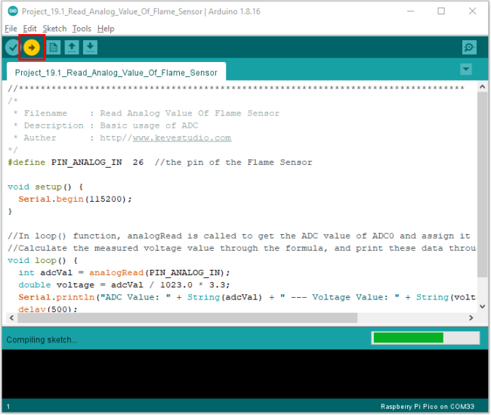This screenshot has width=491, height=415.
Task: Maximize the Arduino window
Action: tap(441, 11)
